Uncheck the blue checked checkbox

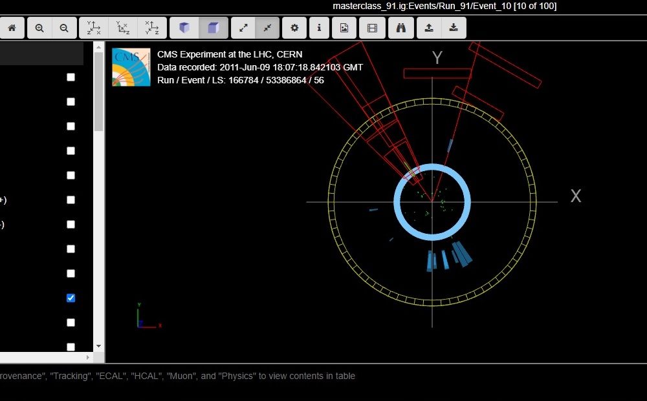point(71,298)
